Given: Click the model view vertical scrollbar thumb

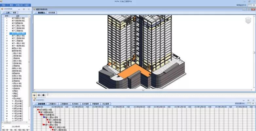Looking at the screenshot, I should [x=254, y=52].
